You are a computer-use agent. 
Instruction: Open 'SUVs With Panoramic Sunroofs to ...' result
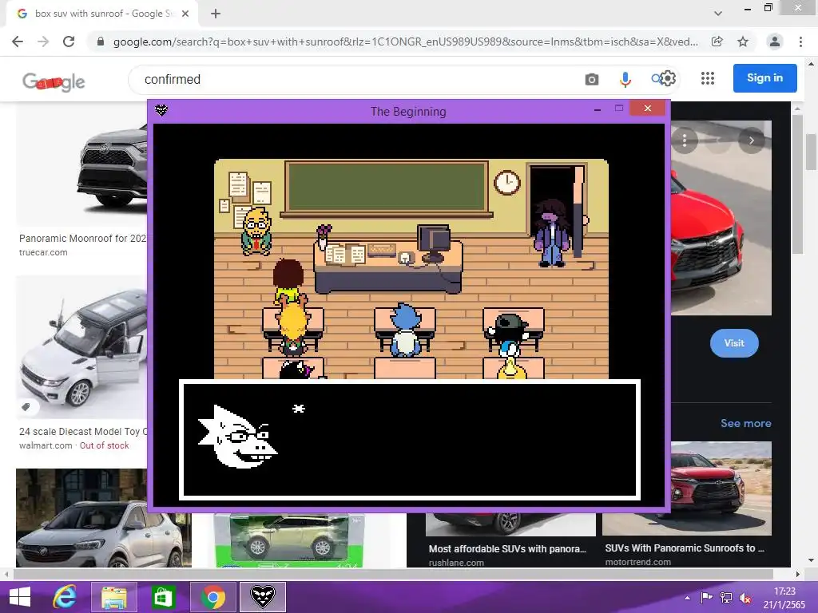coord(685,548)
